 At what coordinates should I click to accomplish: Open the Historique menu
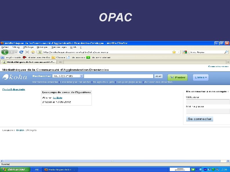42,47
